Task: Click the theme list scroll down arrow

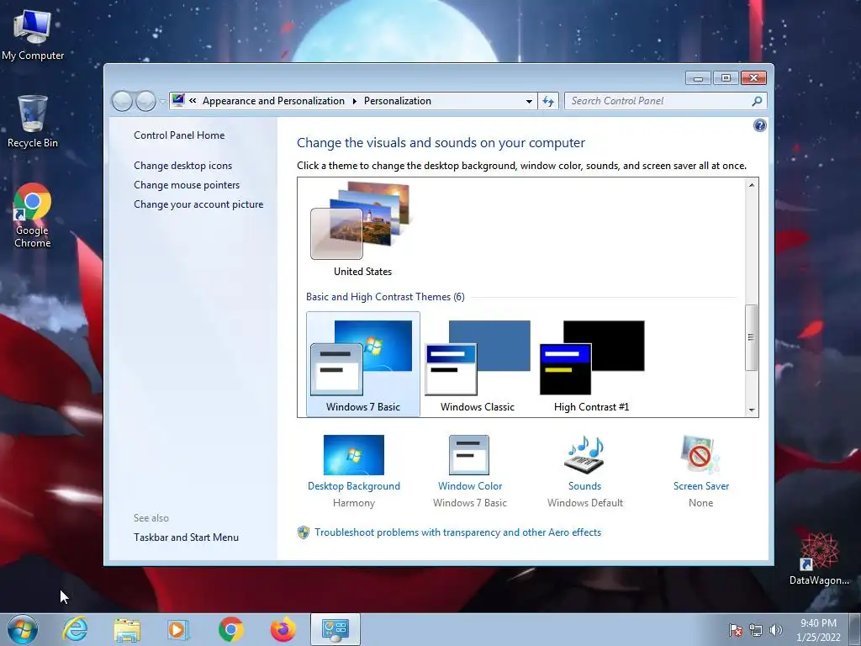Action: 752,410
